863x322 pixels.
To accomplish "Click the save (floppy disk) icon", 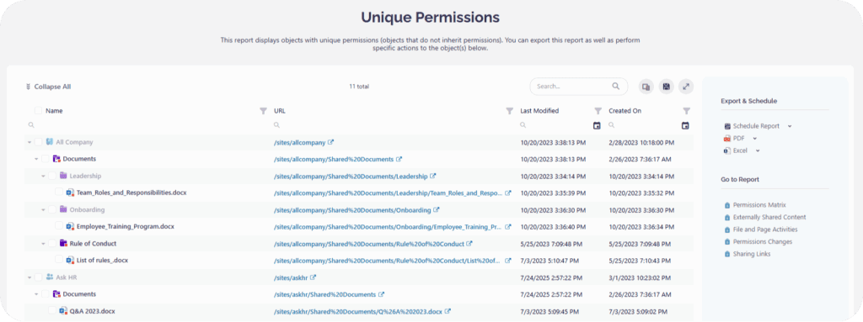I will [x=667, y=87].
